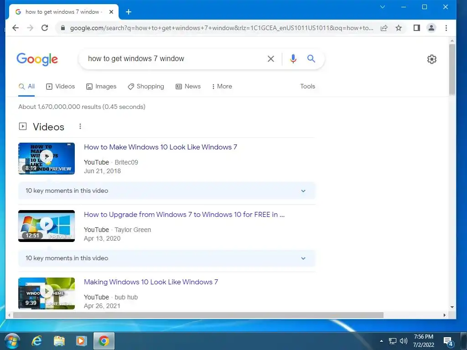Expand key moments under Britec09 video
467x350 pixels.
tap(167, 191)
